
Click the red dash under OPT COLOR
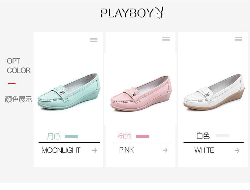coord(12,83)
